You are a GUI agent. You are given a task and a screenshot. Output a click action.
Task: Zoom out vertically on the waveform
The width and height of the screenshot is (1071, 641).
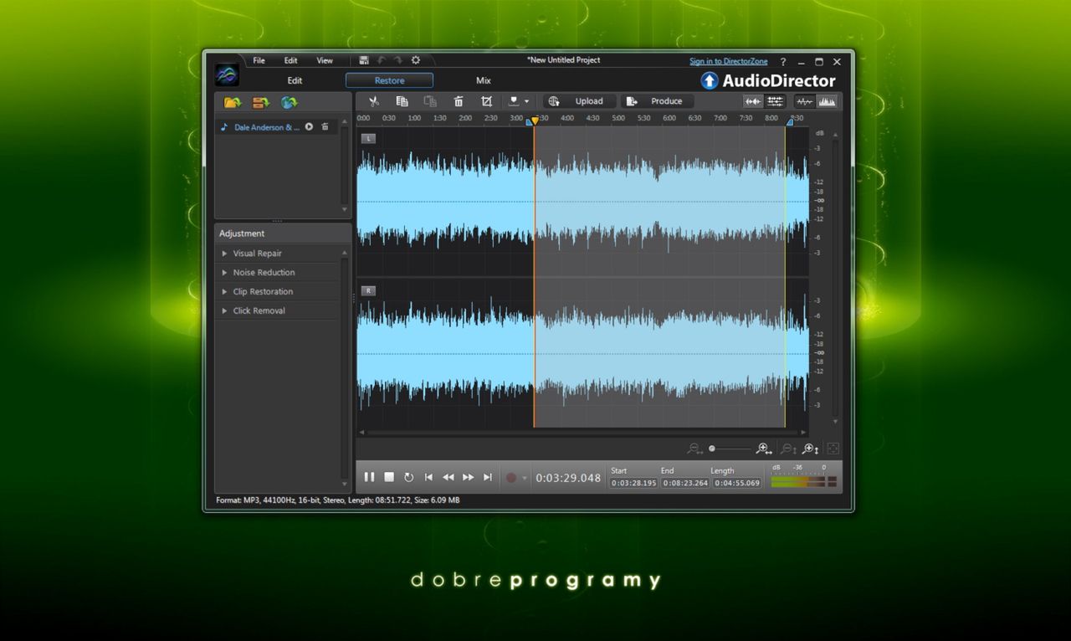(x=788, y=449)
